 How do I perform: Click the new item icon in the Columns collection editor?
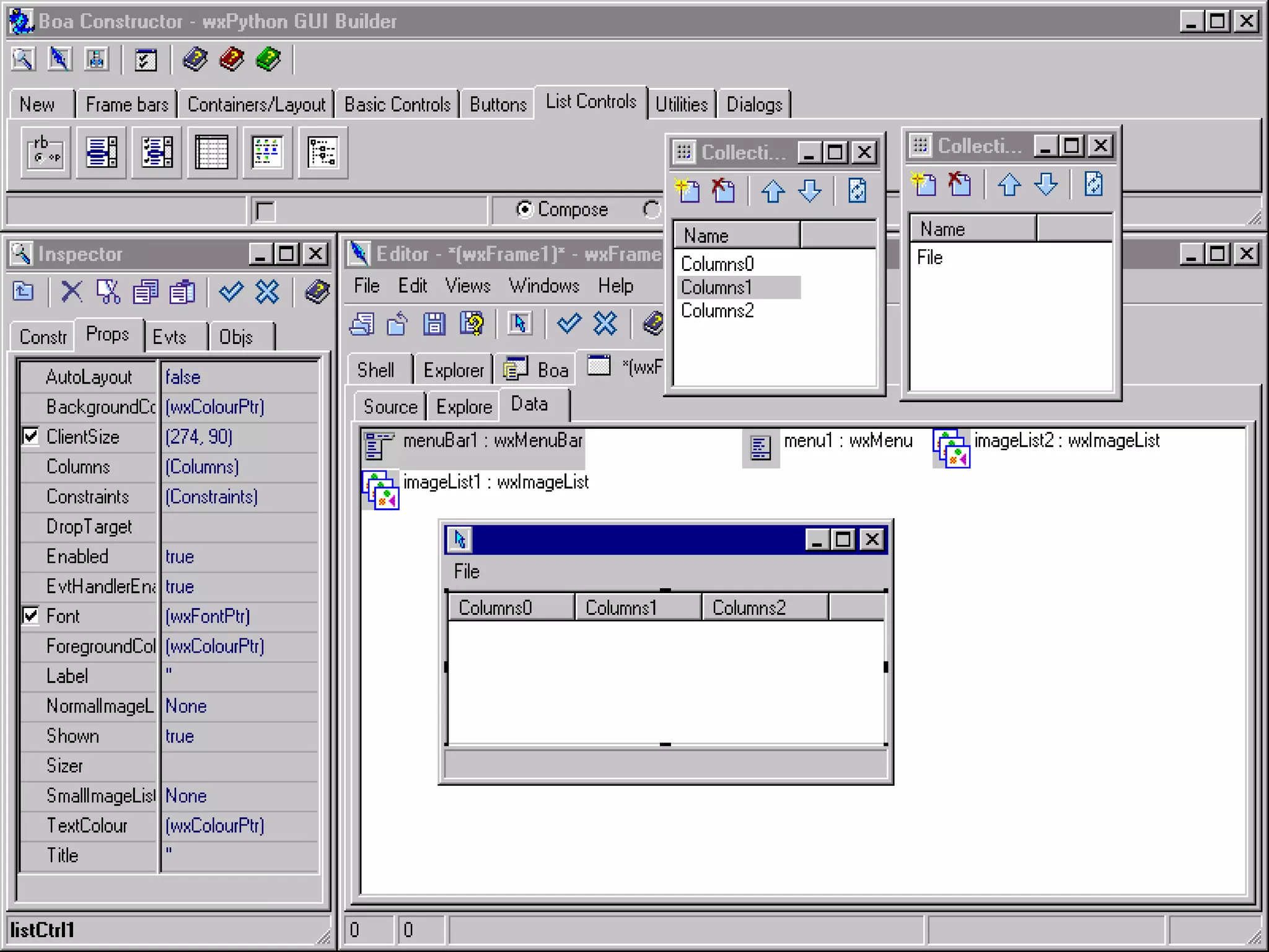(x=688, y=191)
